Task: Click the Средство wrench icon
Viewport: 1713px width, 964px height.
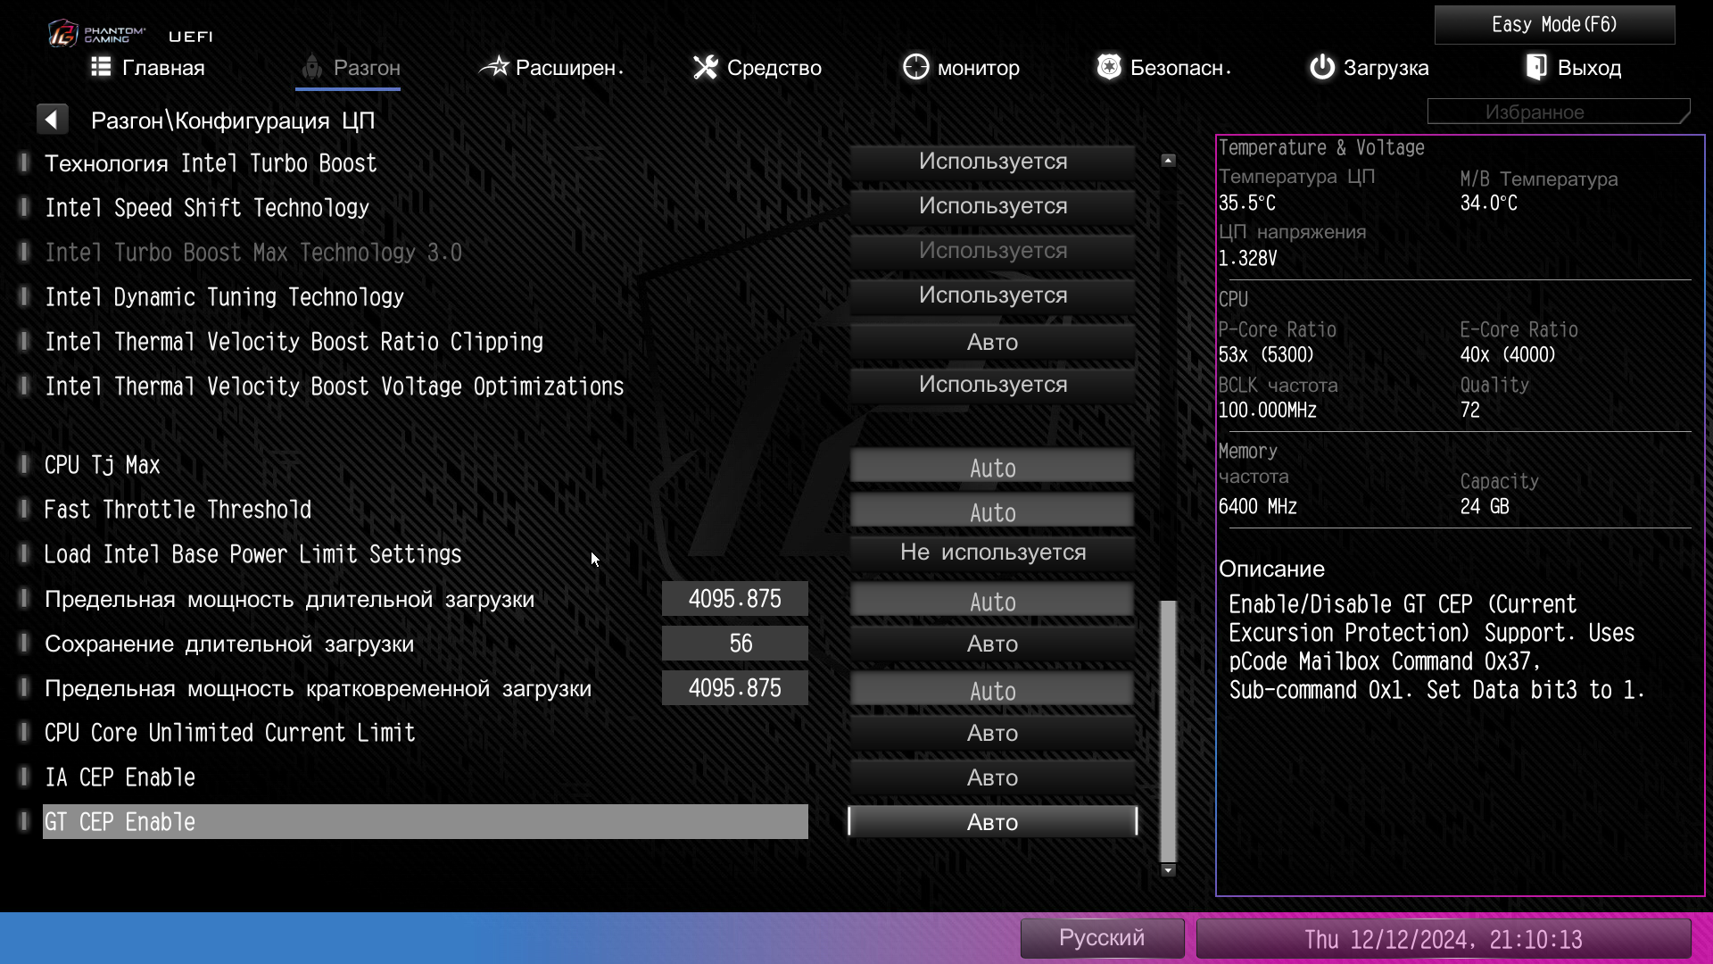Action: [x=705, y=67]
